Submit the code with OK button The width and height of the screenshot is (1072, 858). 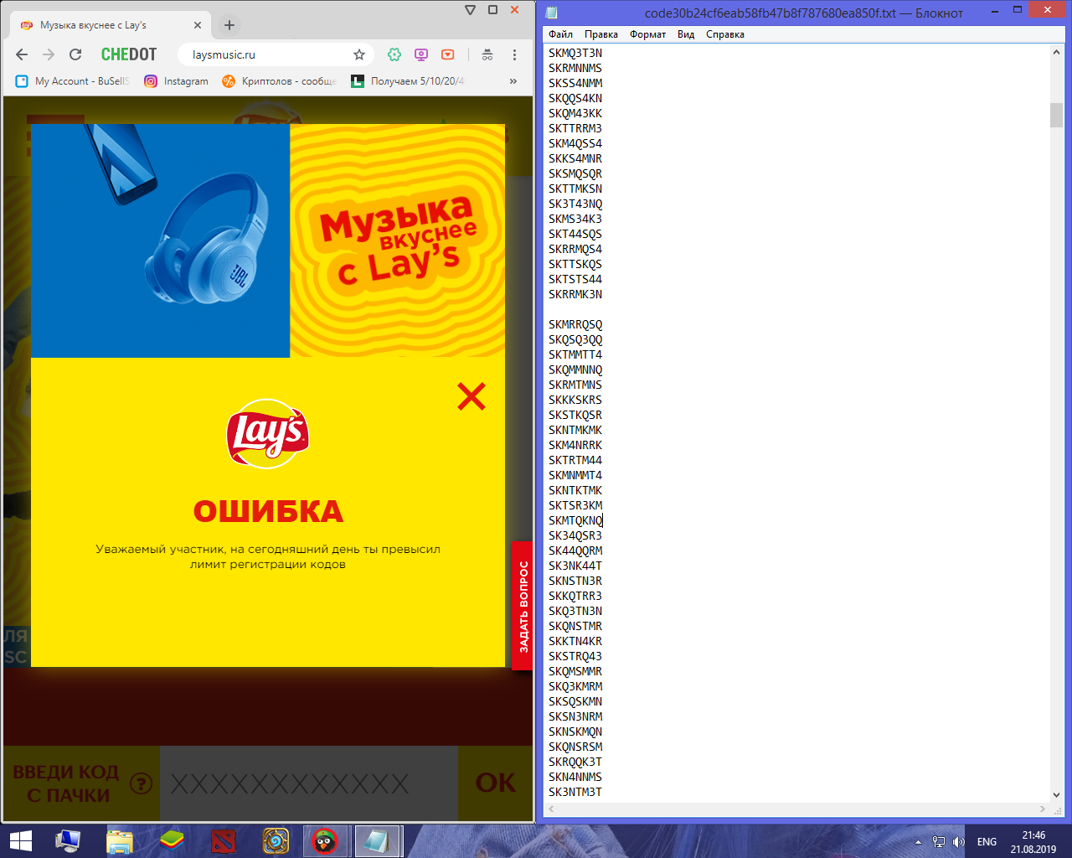(495, 783)
